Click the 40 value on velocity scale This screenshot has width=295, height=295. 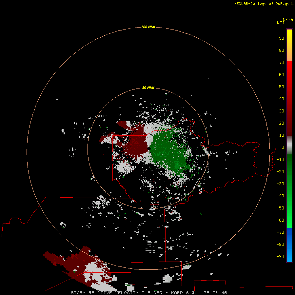point(282,99)
